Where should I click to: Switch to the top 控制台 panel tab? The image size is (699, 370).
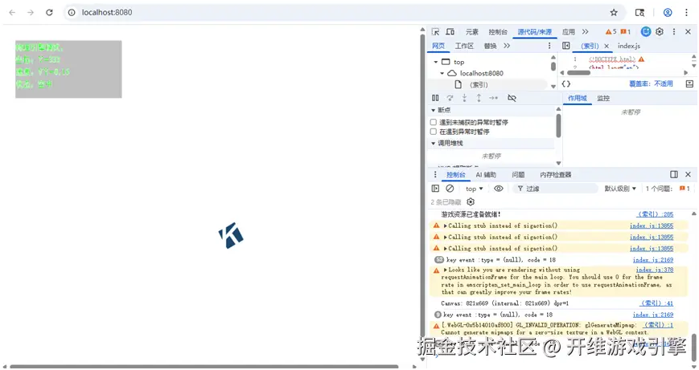498,32
